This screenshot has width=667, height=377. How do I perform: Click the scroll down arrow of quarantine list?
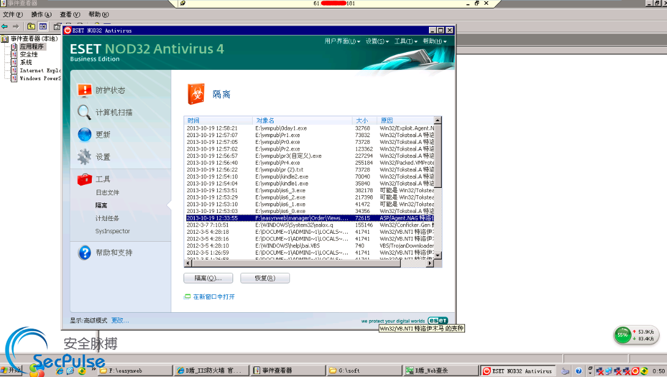(438, 255)
